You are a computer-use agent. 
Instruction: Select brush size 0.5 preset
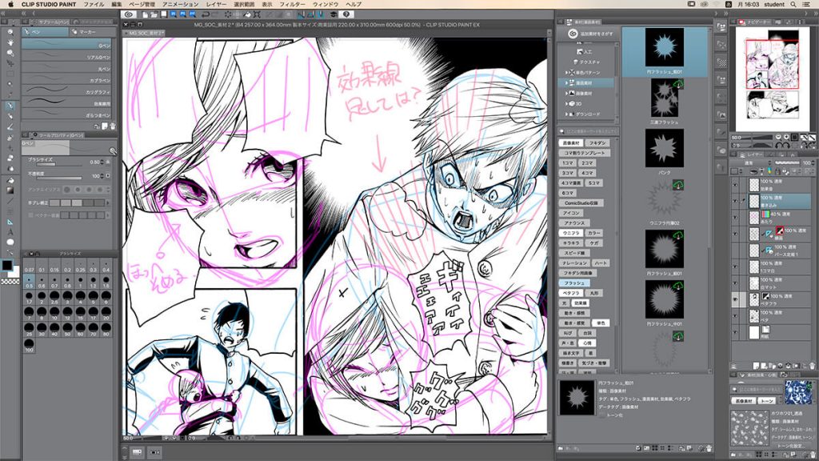click(x=30, y=283)
